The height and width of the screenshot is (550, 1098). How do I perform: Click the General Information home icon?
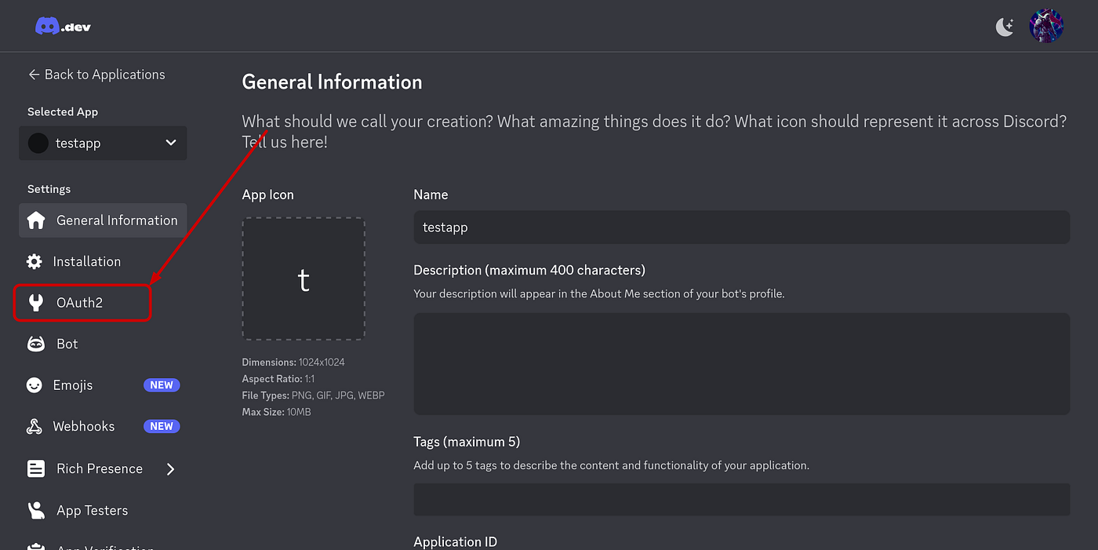36,220
